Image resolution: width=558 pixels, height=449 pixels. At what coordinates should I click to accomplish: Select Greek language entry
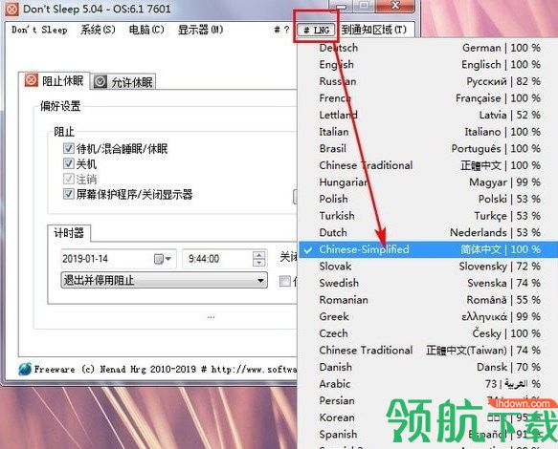[428, 316]
